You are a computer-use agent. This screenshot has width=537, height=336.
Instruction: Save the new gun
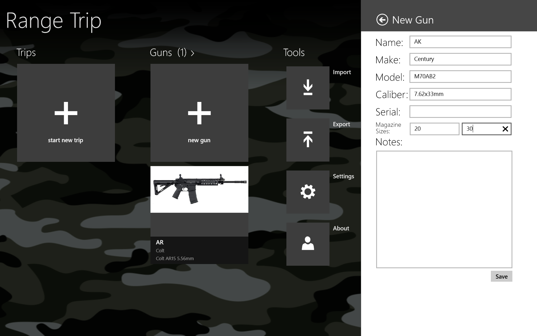click(501, 276)
